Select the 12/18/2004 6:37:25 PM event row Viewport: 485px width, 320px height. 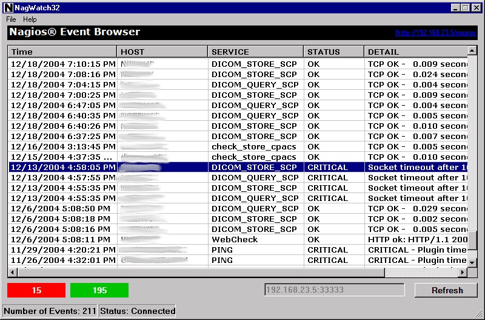pyautogui.click(x=238, y=136)
